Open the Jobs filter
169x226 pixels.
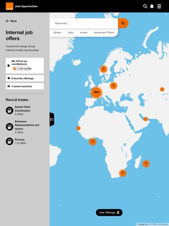70,32
